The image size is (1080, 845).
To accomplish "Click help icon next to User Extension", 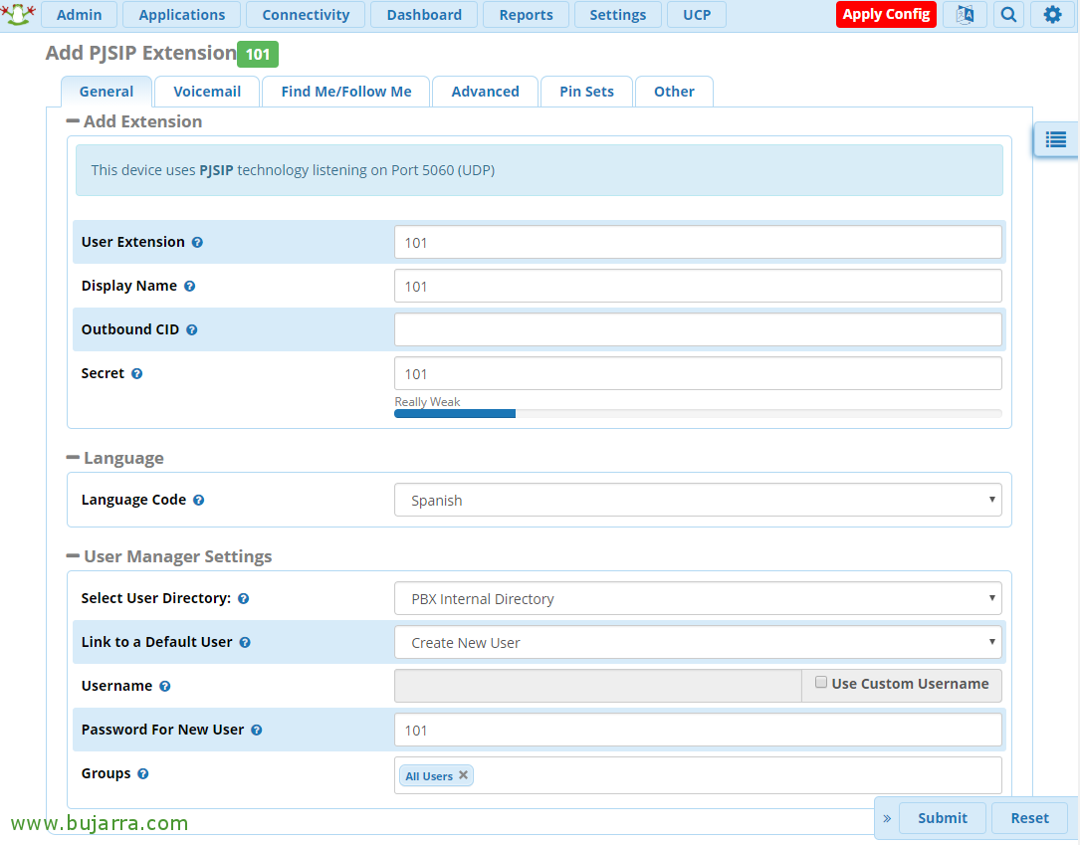I will 197,243.
